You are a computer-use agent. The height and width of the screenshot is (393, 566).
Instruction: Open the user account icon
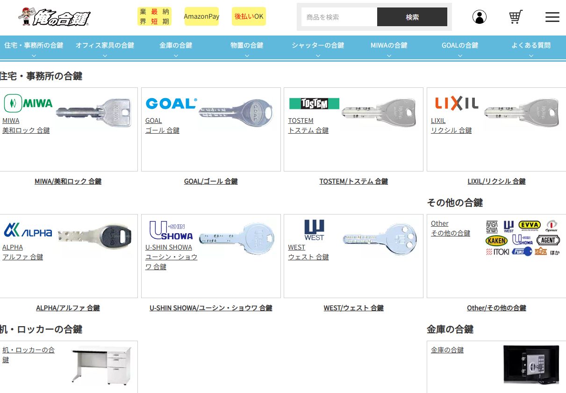click(479, 17)
